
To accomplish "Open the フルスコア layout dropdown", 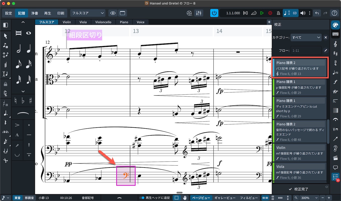I will tap(88, 13).
